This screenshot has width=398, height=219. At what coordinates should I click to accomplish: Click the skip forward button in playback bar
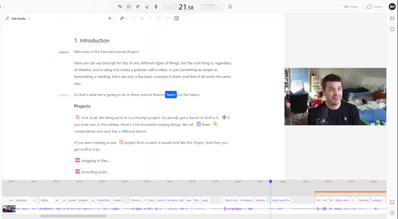(138, 7)
